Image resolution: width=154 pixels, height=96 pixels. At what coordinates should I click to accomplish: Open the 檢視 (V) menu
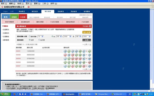[21, 4]
